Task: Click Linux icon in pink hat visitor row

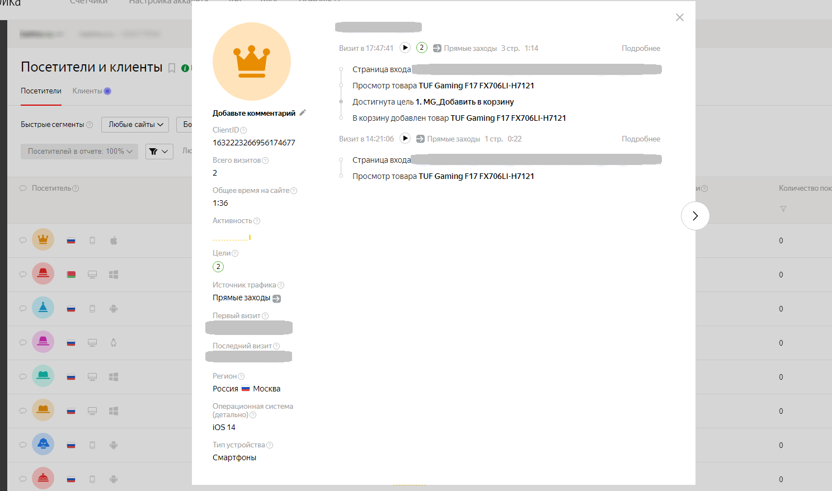Action: (x=114, y=343)
